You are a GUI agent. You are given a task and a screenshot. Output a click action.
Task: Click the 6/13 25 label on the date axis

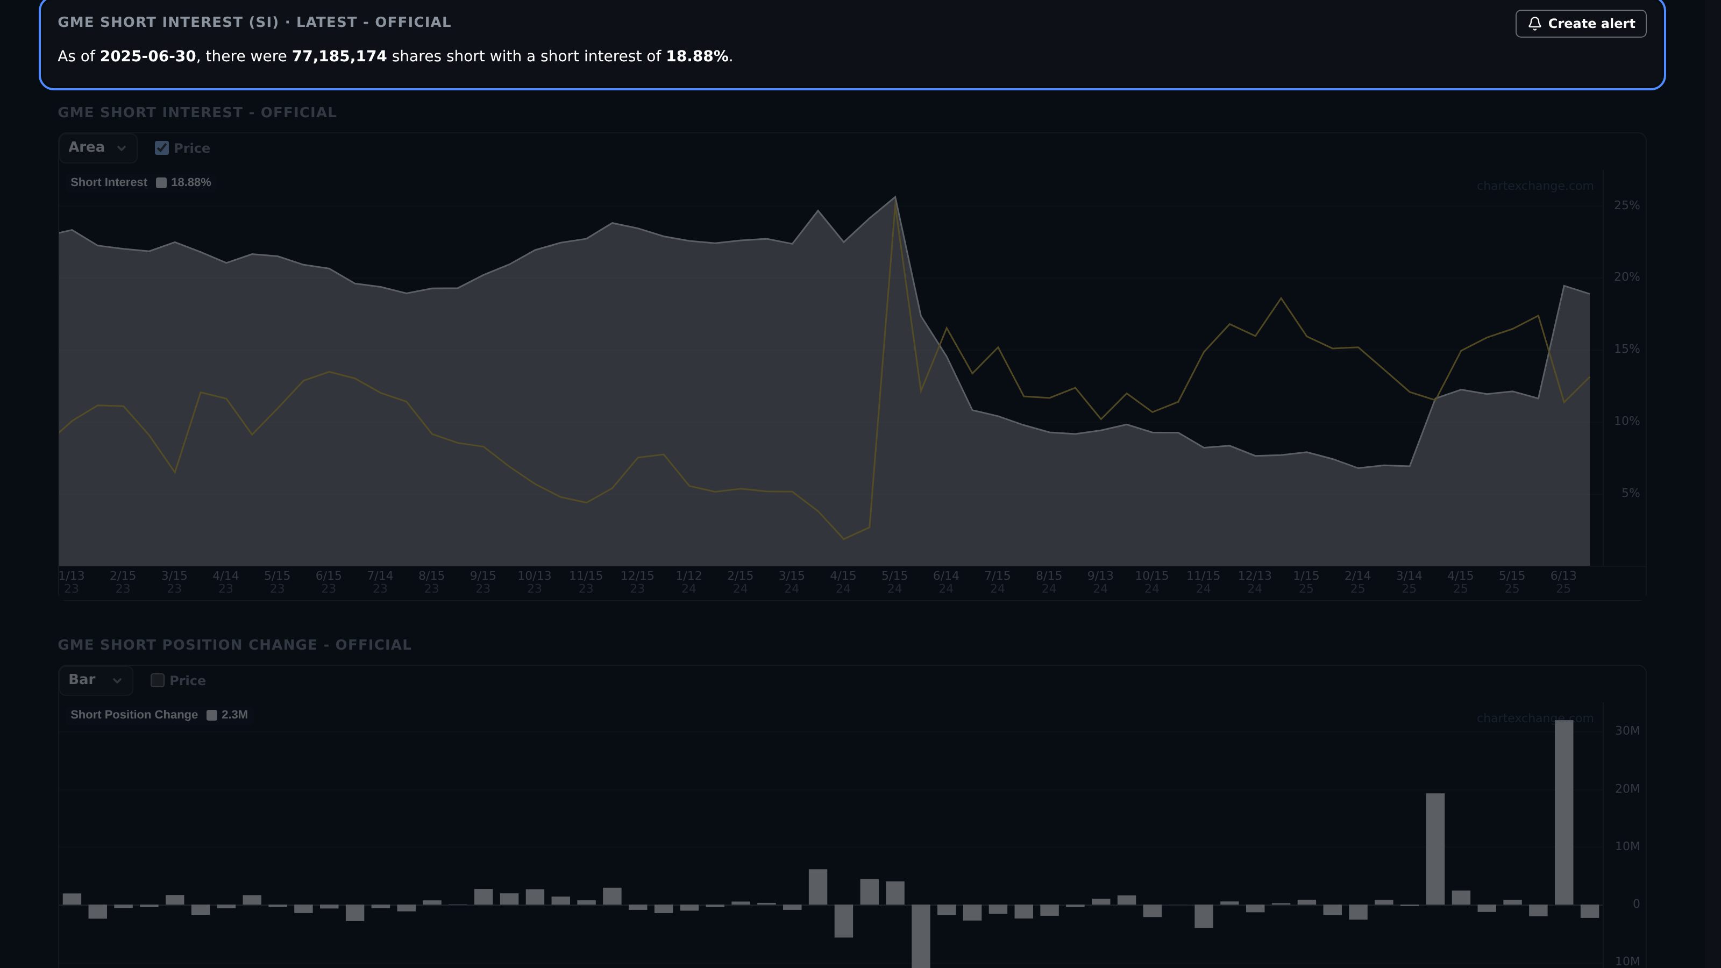coord(1563,582)
